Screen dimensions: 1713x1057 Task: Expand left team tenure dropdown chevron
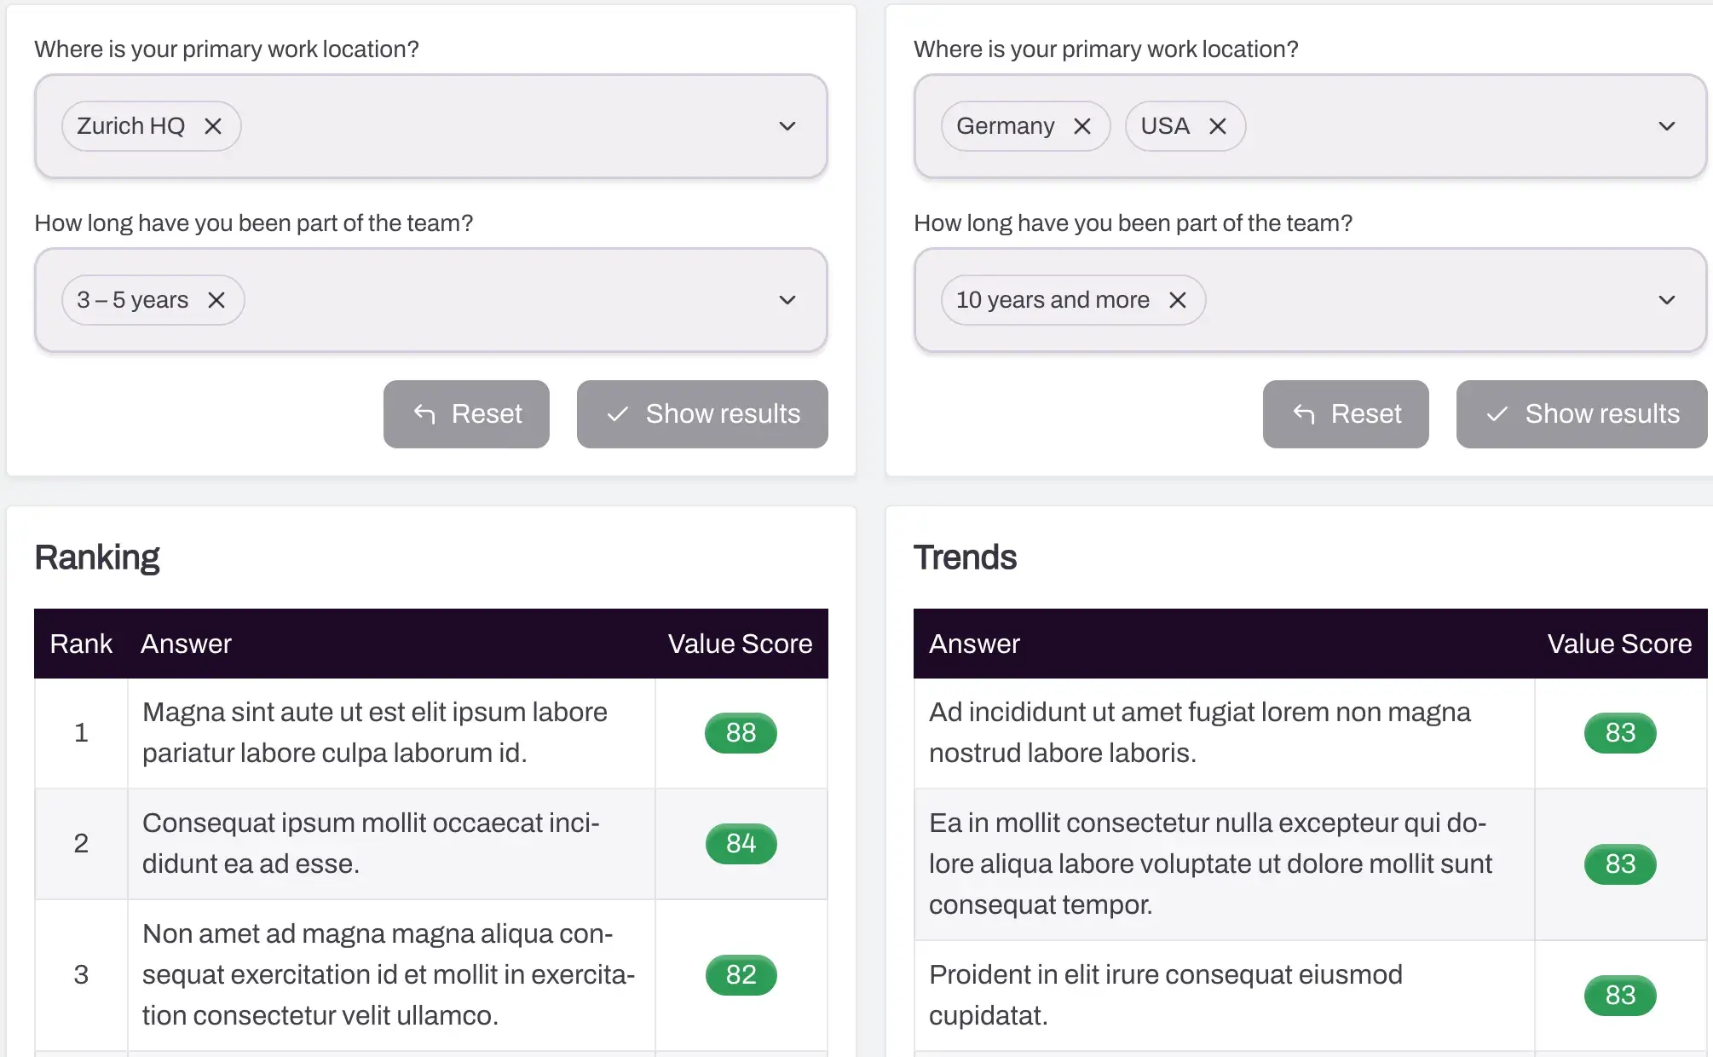click(x=787, y=300)
